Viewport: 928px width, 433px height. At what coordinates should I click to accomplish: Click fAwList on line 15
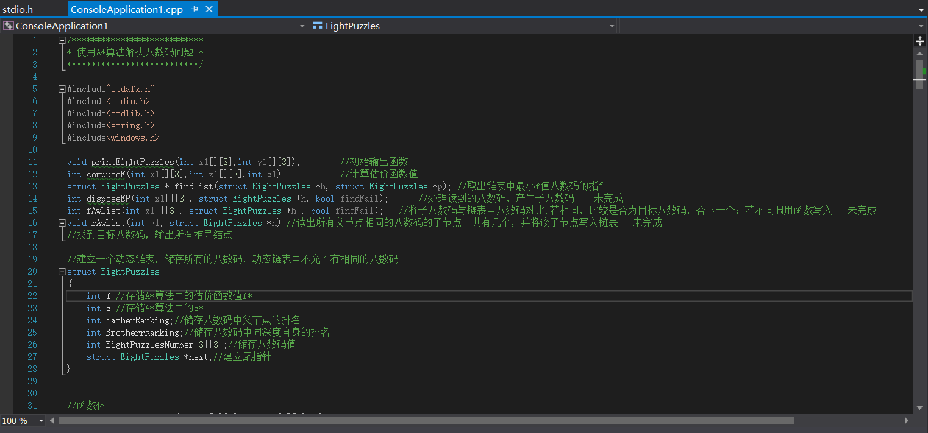pos(103,211)
